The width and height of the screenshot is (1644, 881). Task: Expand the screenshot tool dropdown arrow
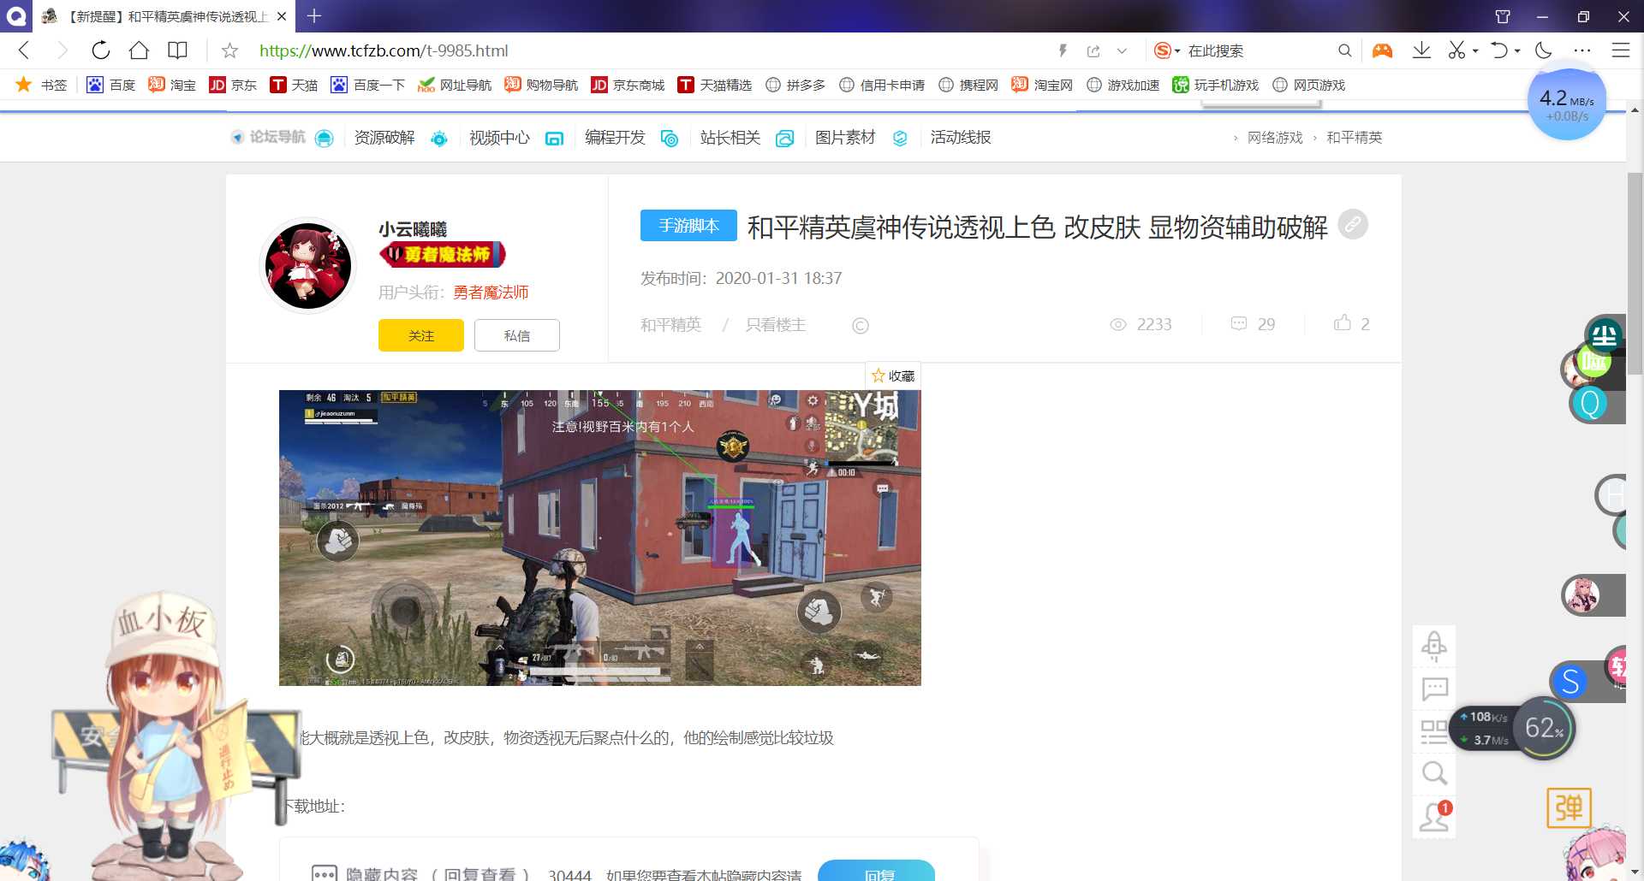pos(1475,51)
